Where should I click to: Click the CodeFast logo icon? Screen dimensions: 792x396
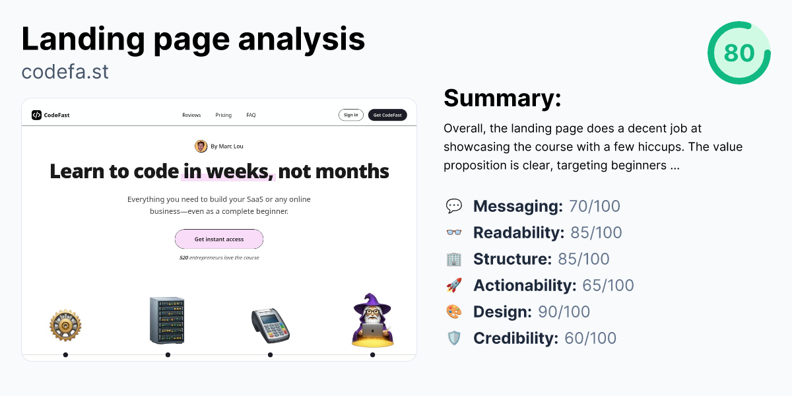coord(35,114)
